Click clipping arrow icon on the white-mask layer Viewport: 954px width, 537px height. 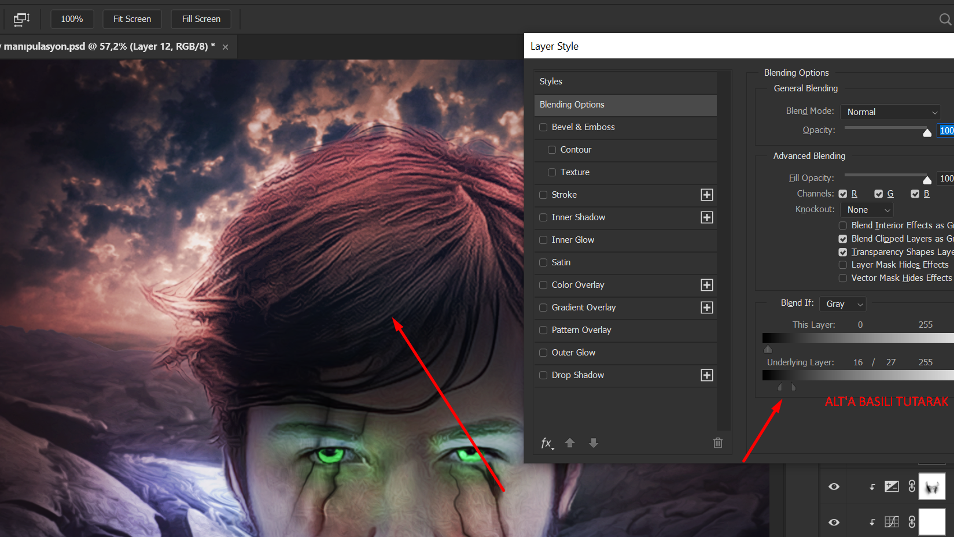(x=872, y=523)
